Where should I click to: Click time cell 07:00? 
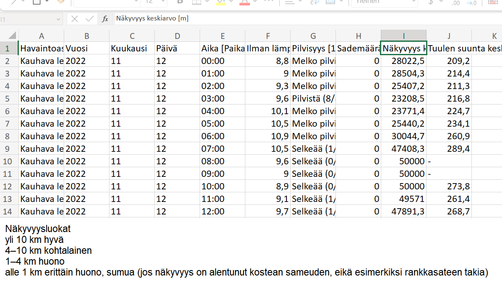pos(223,149)
